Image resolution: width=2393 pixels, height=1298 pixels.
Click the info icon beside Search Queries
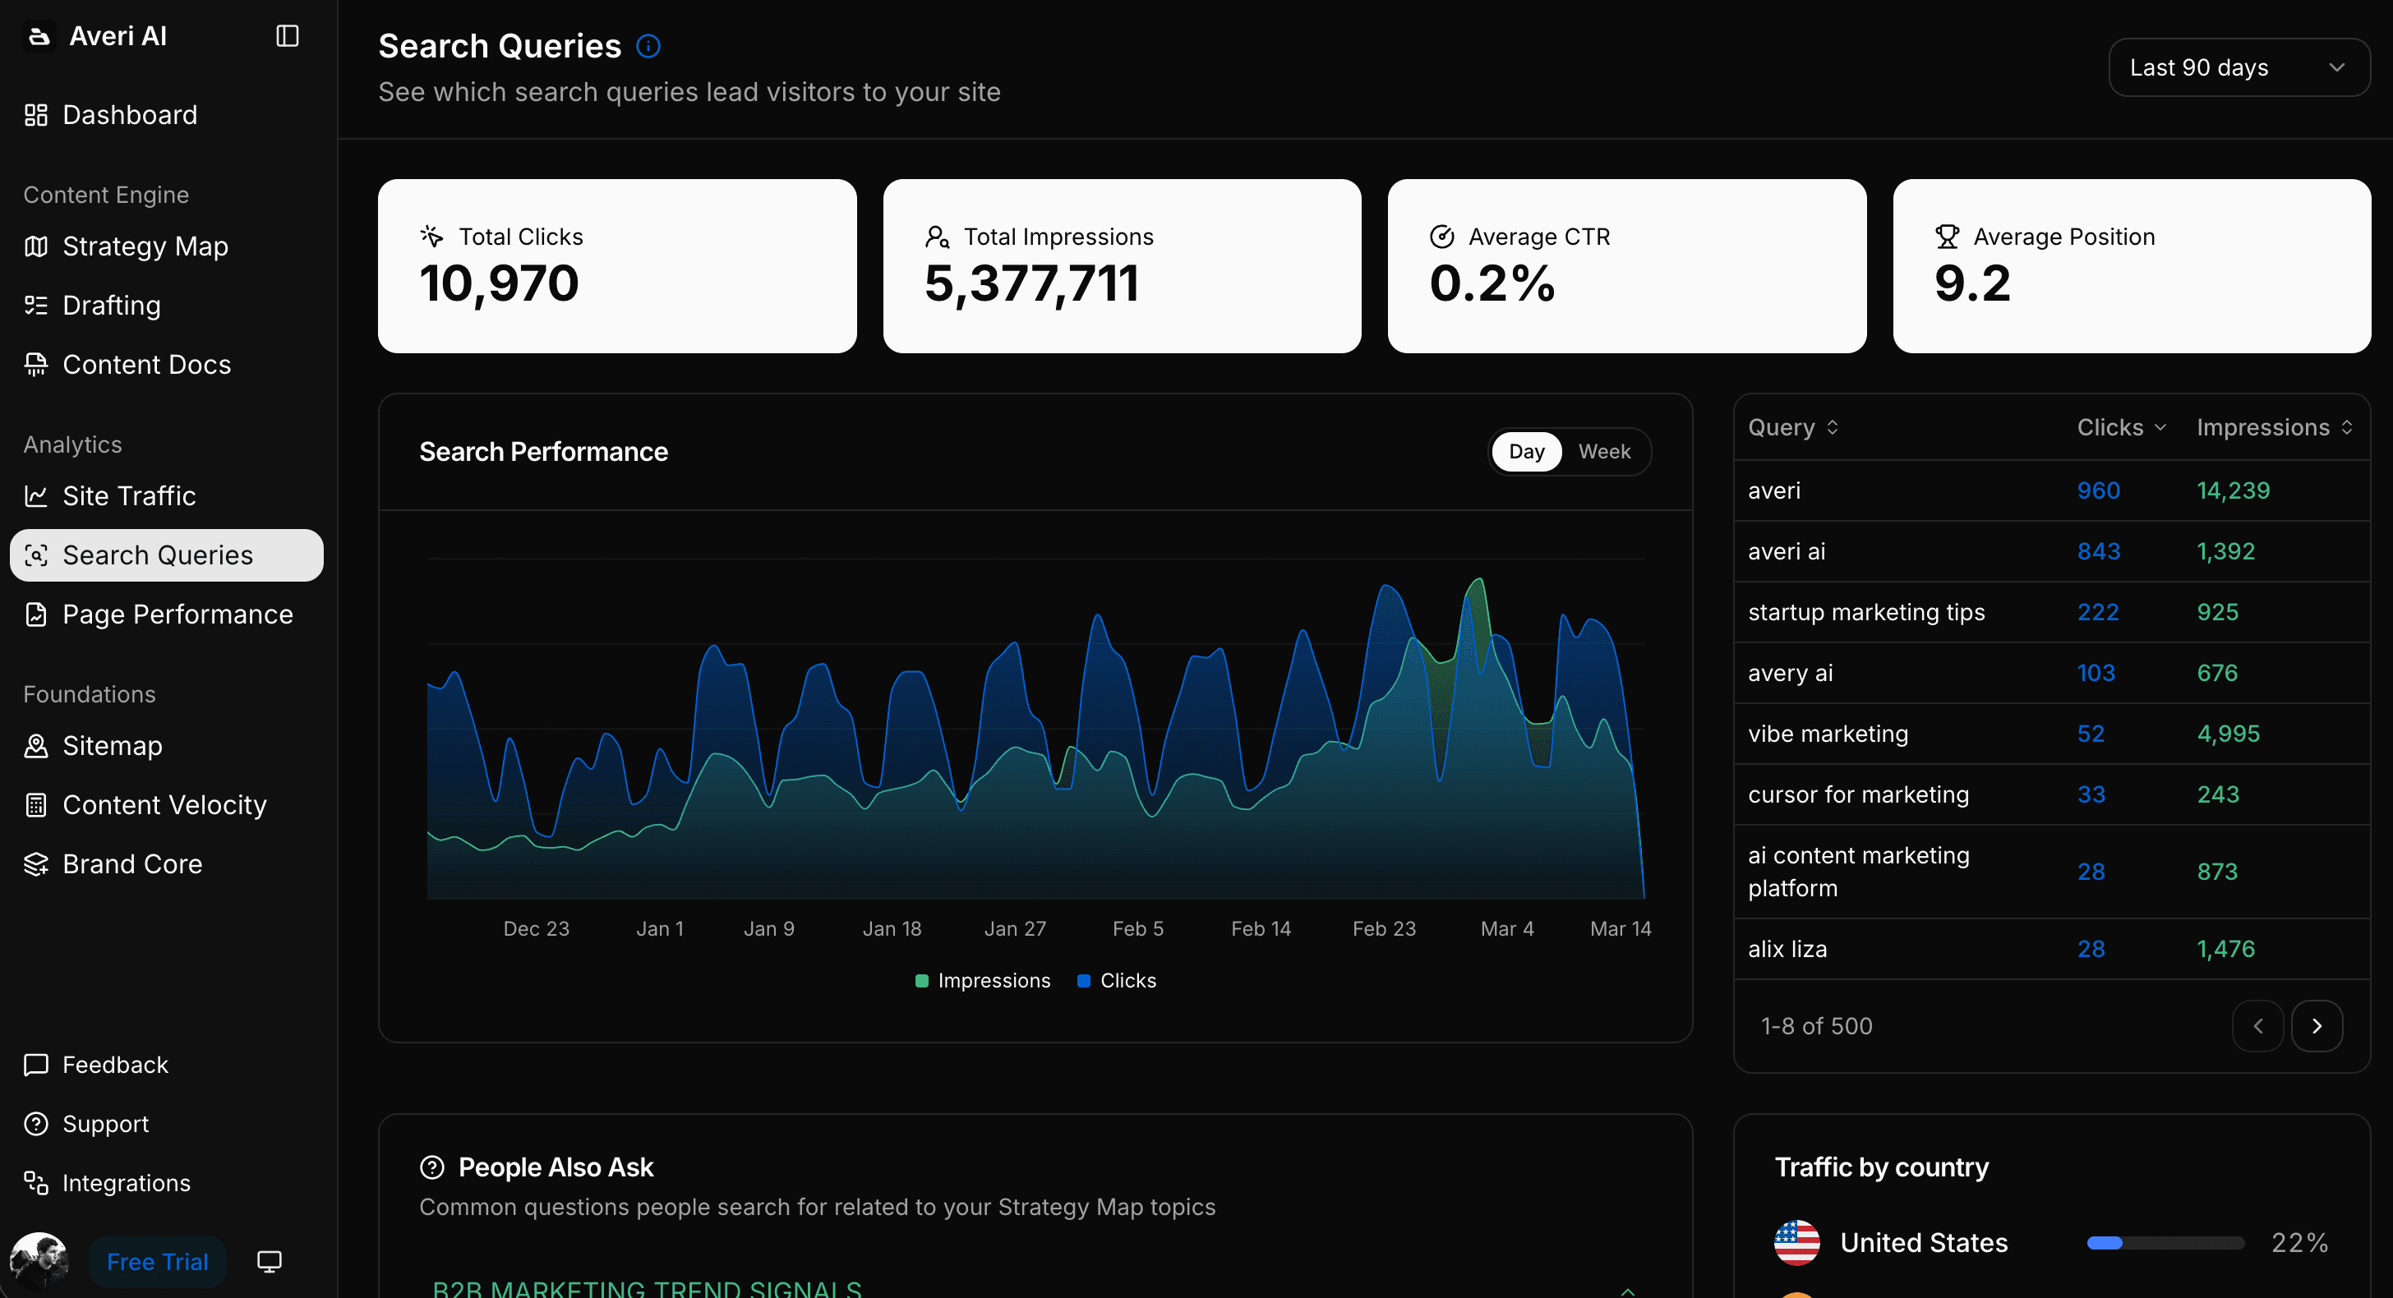pyautogui.click(x=648, y=47)
